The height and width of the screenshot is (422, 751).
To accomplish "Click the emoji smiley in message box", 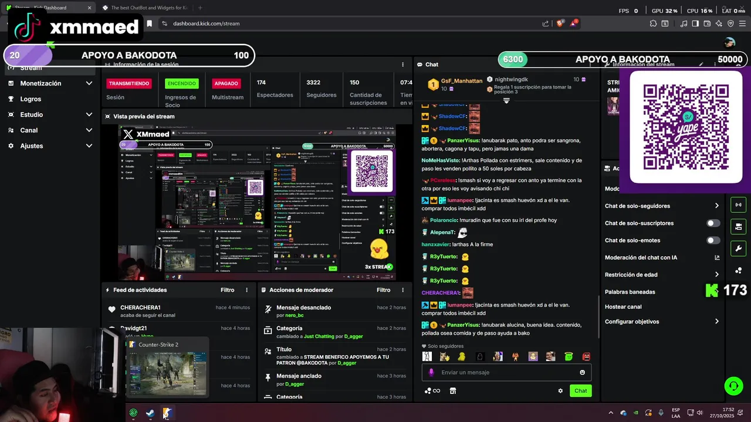I will click(582, 372).
